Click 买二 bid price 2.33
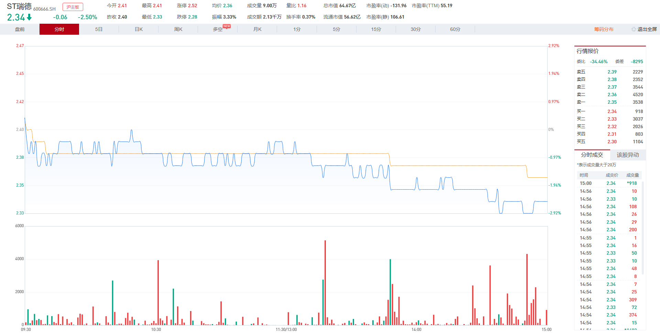 (612, 119)
